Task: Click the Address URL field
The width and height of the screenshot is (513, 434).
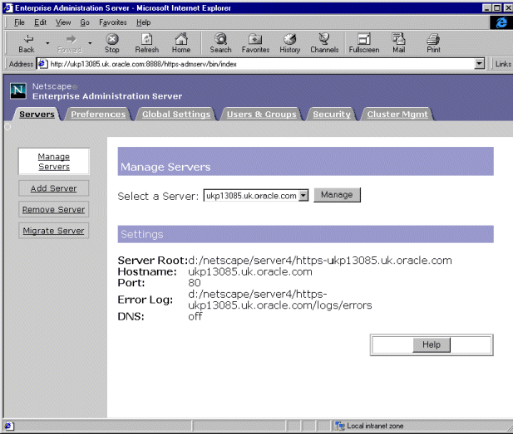Action: 261,64
